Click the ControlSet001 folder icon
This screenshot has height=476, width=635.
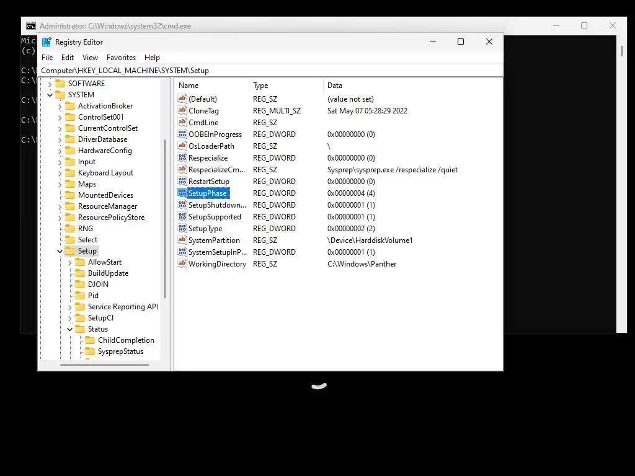click(71, 117)
